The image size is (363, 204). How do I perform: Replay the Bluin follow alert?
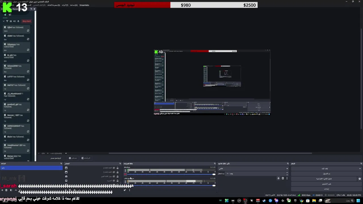pyautogui.click(x=28, y=140)
